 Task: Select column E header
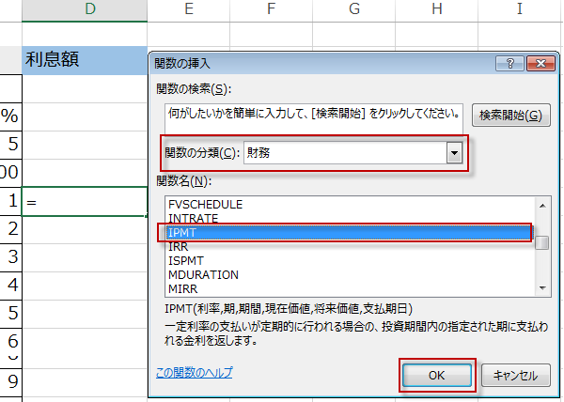pyautogui.click(x=189, y=10)
